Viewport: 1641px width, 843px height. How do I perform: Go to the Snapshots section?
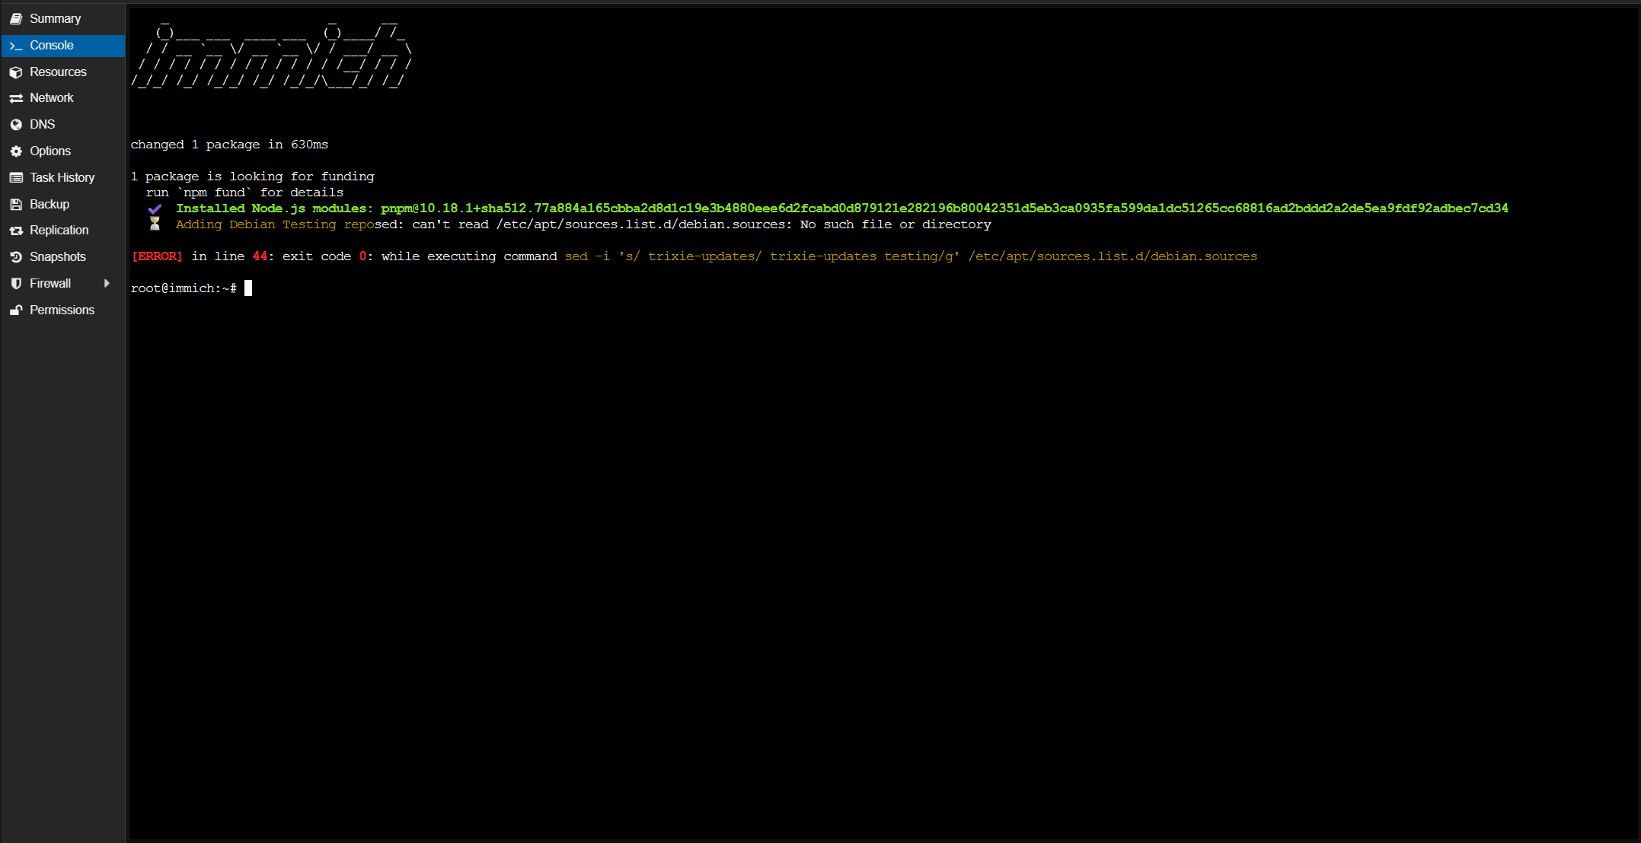[57, 257]
